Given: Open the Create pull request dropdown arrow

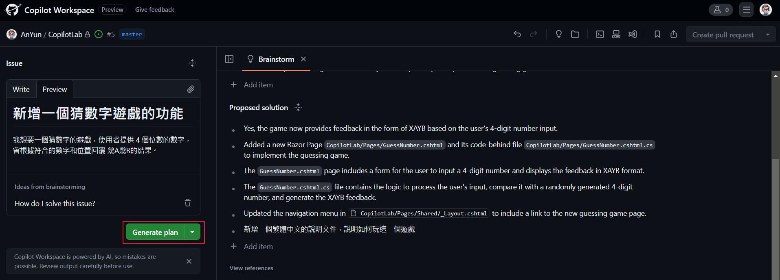Looking at the screenshot, I should 768,35.
